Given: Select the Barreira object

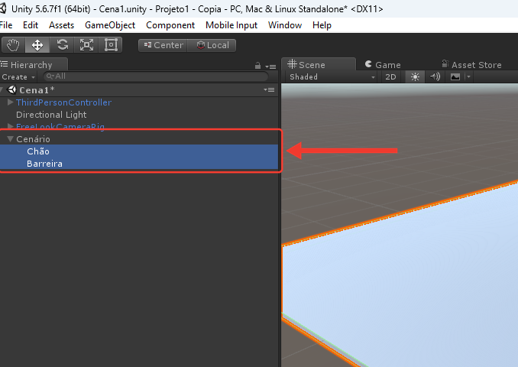Looking at the screenshot, I should click(x=139, y=164).
